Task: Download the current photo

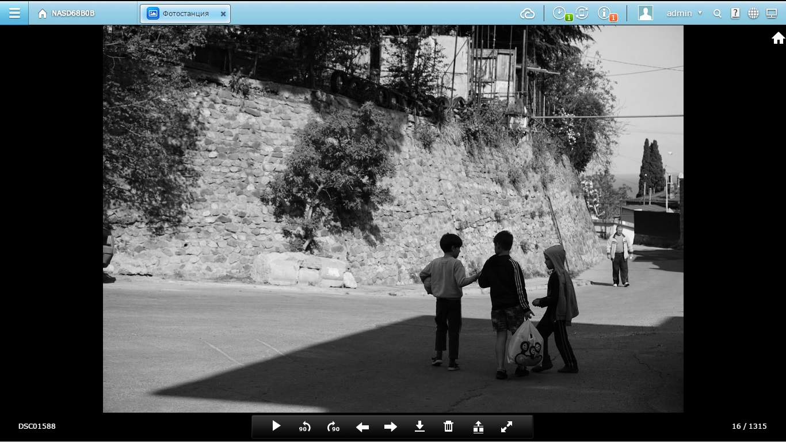Action: (x=420, y=426)
